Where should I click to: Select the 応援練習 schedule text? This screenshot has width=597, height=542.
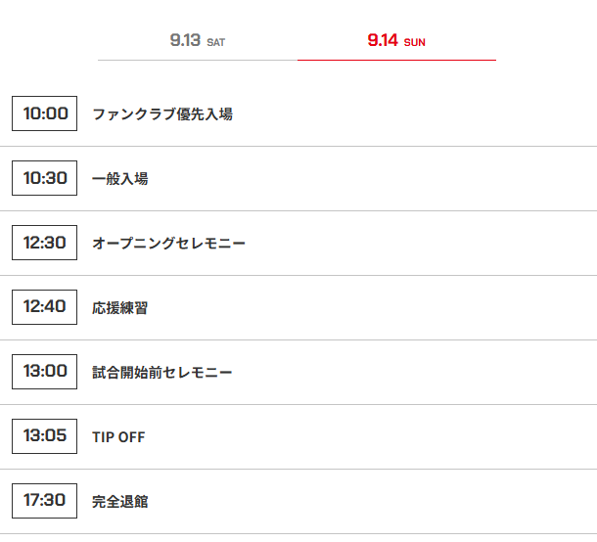coord(120,308)
